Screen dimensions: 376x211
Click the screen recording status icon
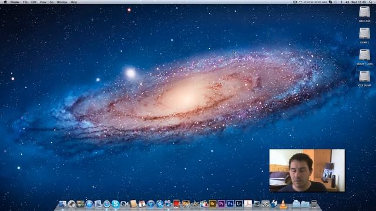click(x=295, y=2)
